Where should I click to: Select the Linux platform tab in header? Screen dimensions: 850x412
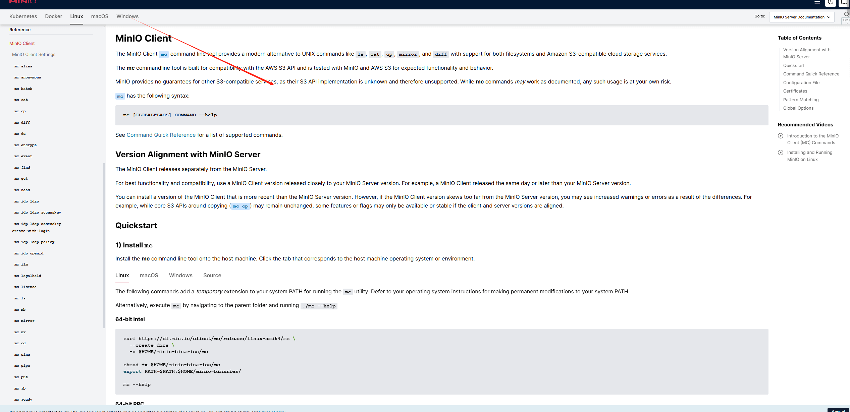coord(76,16)
